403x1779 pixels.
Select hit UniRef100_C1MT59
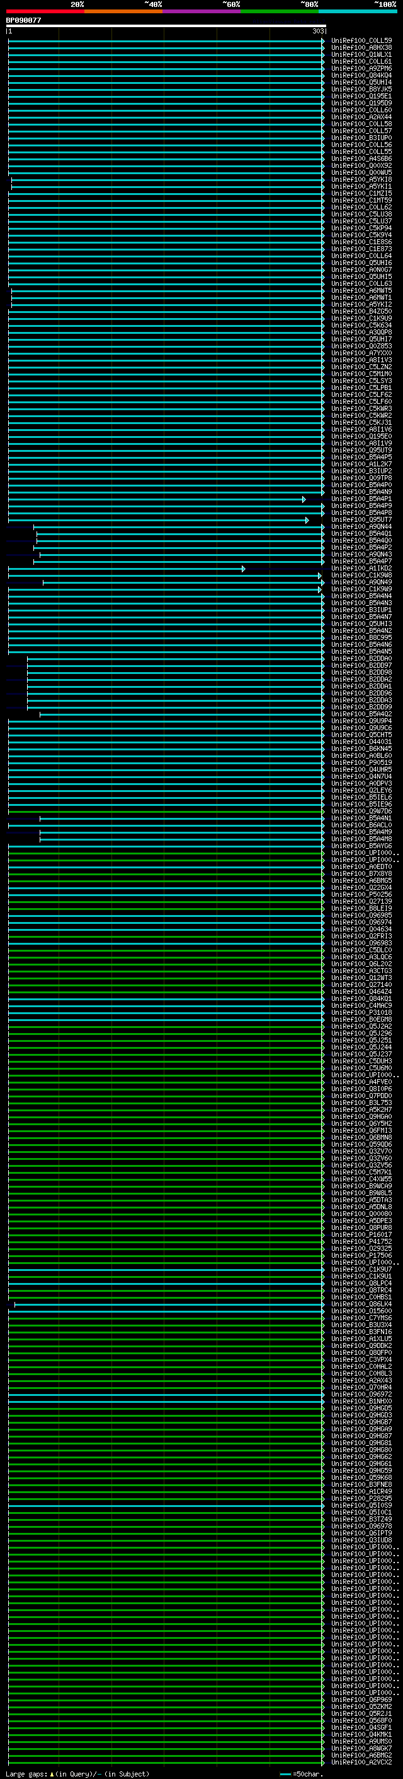pyautogui.click(x=361, y=200)
